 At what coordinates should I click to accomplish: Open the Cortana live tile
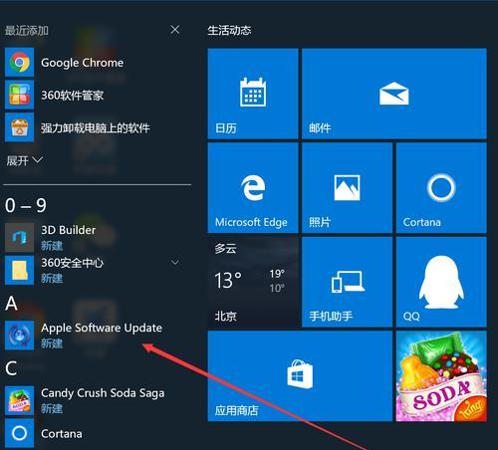[441, 188]
